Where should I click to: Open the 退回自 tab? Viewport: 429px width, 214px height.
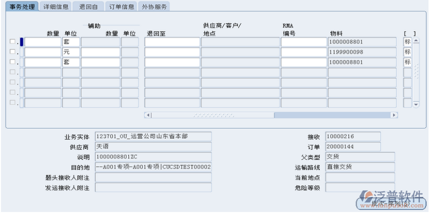click(88, 6)
